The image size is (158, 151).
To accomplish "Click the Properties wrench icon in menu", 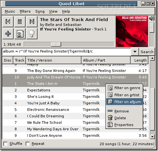I will tap(110, 124).
